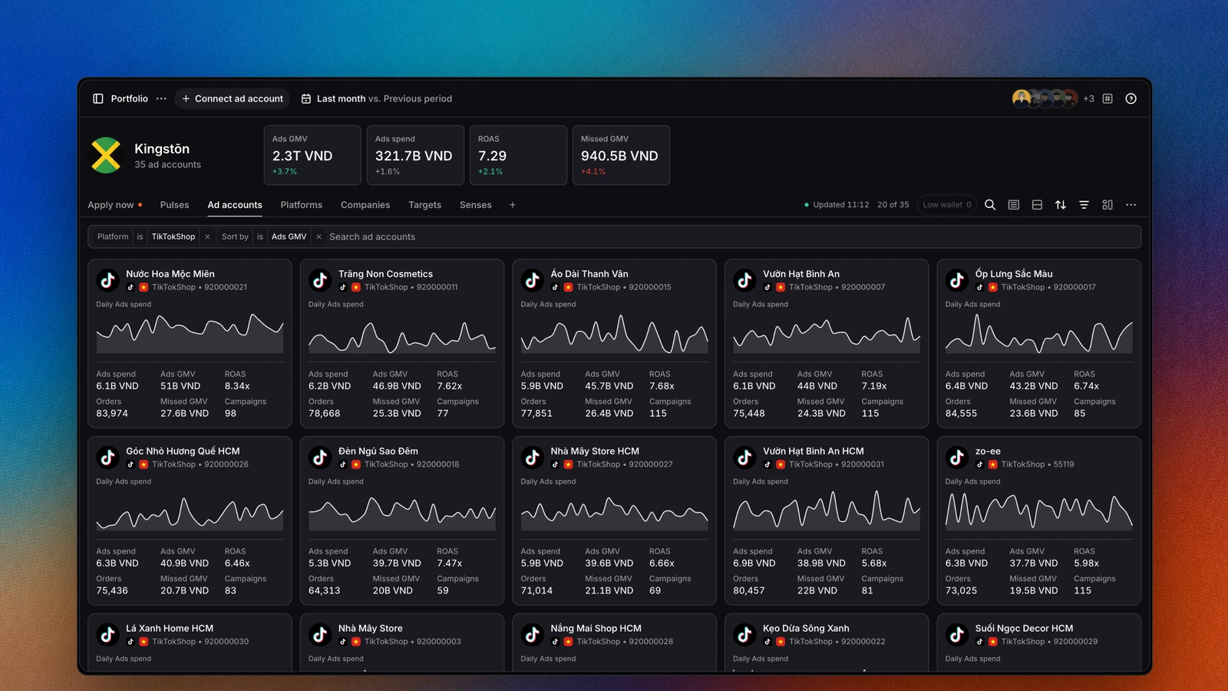Click the 20 of 35 accounts count
This screenshot has width=1228, height=691.
point(893,205)
